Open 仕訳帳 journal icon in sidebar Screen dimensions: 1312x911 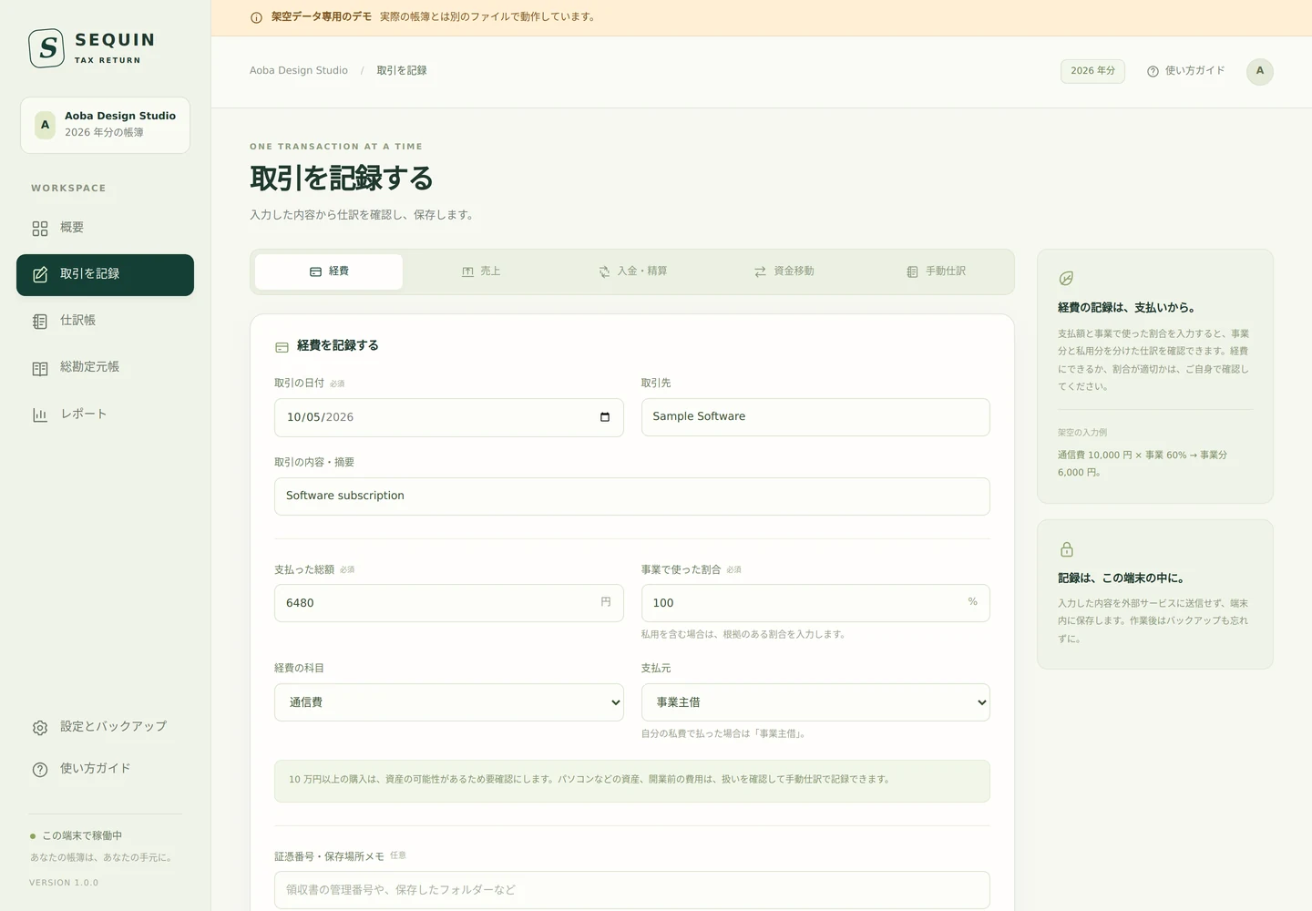(x=40, y=322)
